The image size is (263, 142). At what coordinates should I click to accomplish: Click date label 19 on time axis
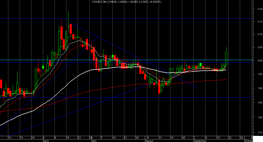pyautogui.click(x=21, y=138)
